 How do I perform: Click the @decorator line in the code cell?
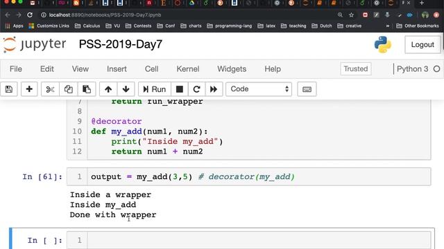point(117,122)
